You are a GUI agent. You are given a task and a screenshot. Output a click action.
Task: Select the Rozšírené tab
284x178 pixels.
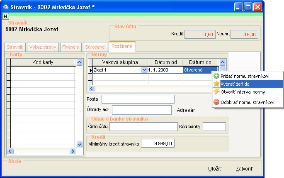point(122,46)
